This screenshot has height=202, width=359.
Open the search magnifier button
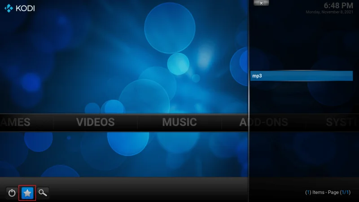click(x=43, y=193)
